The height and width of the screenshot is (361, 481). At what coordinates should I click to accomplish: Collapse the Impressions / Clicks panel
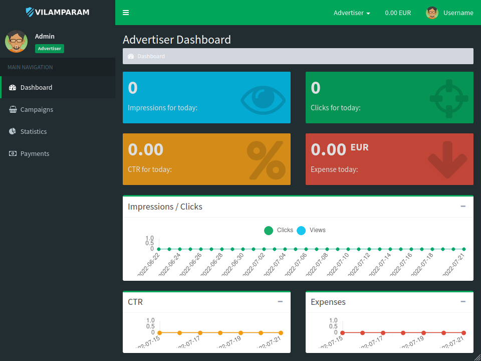click(463, 206)
